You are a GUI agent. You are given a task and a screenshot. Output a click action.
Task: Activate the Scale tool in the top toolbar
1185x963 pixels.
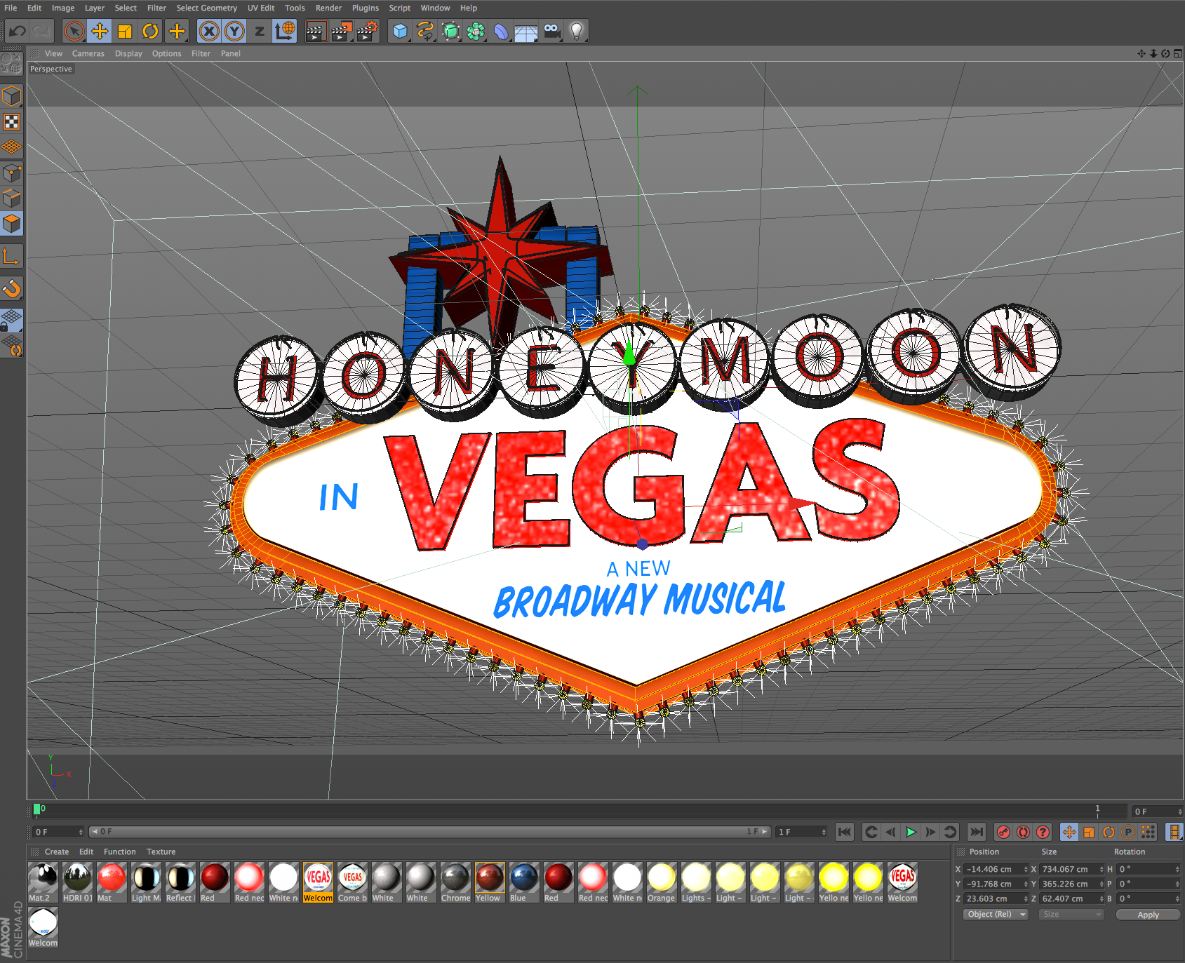click(x=125, y=31)
